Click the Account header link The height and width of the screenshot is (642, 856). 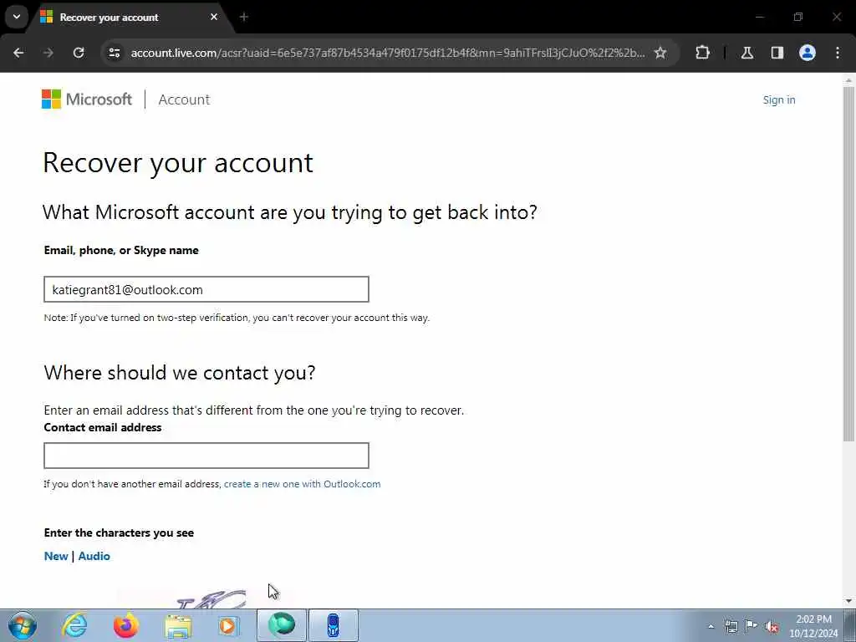pyautogui.click(x=184, y=99)
